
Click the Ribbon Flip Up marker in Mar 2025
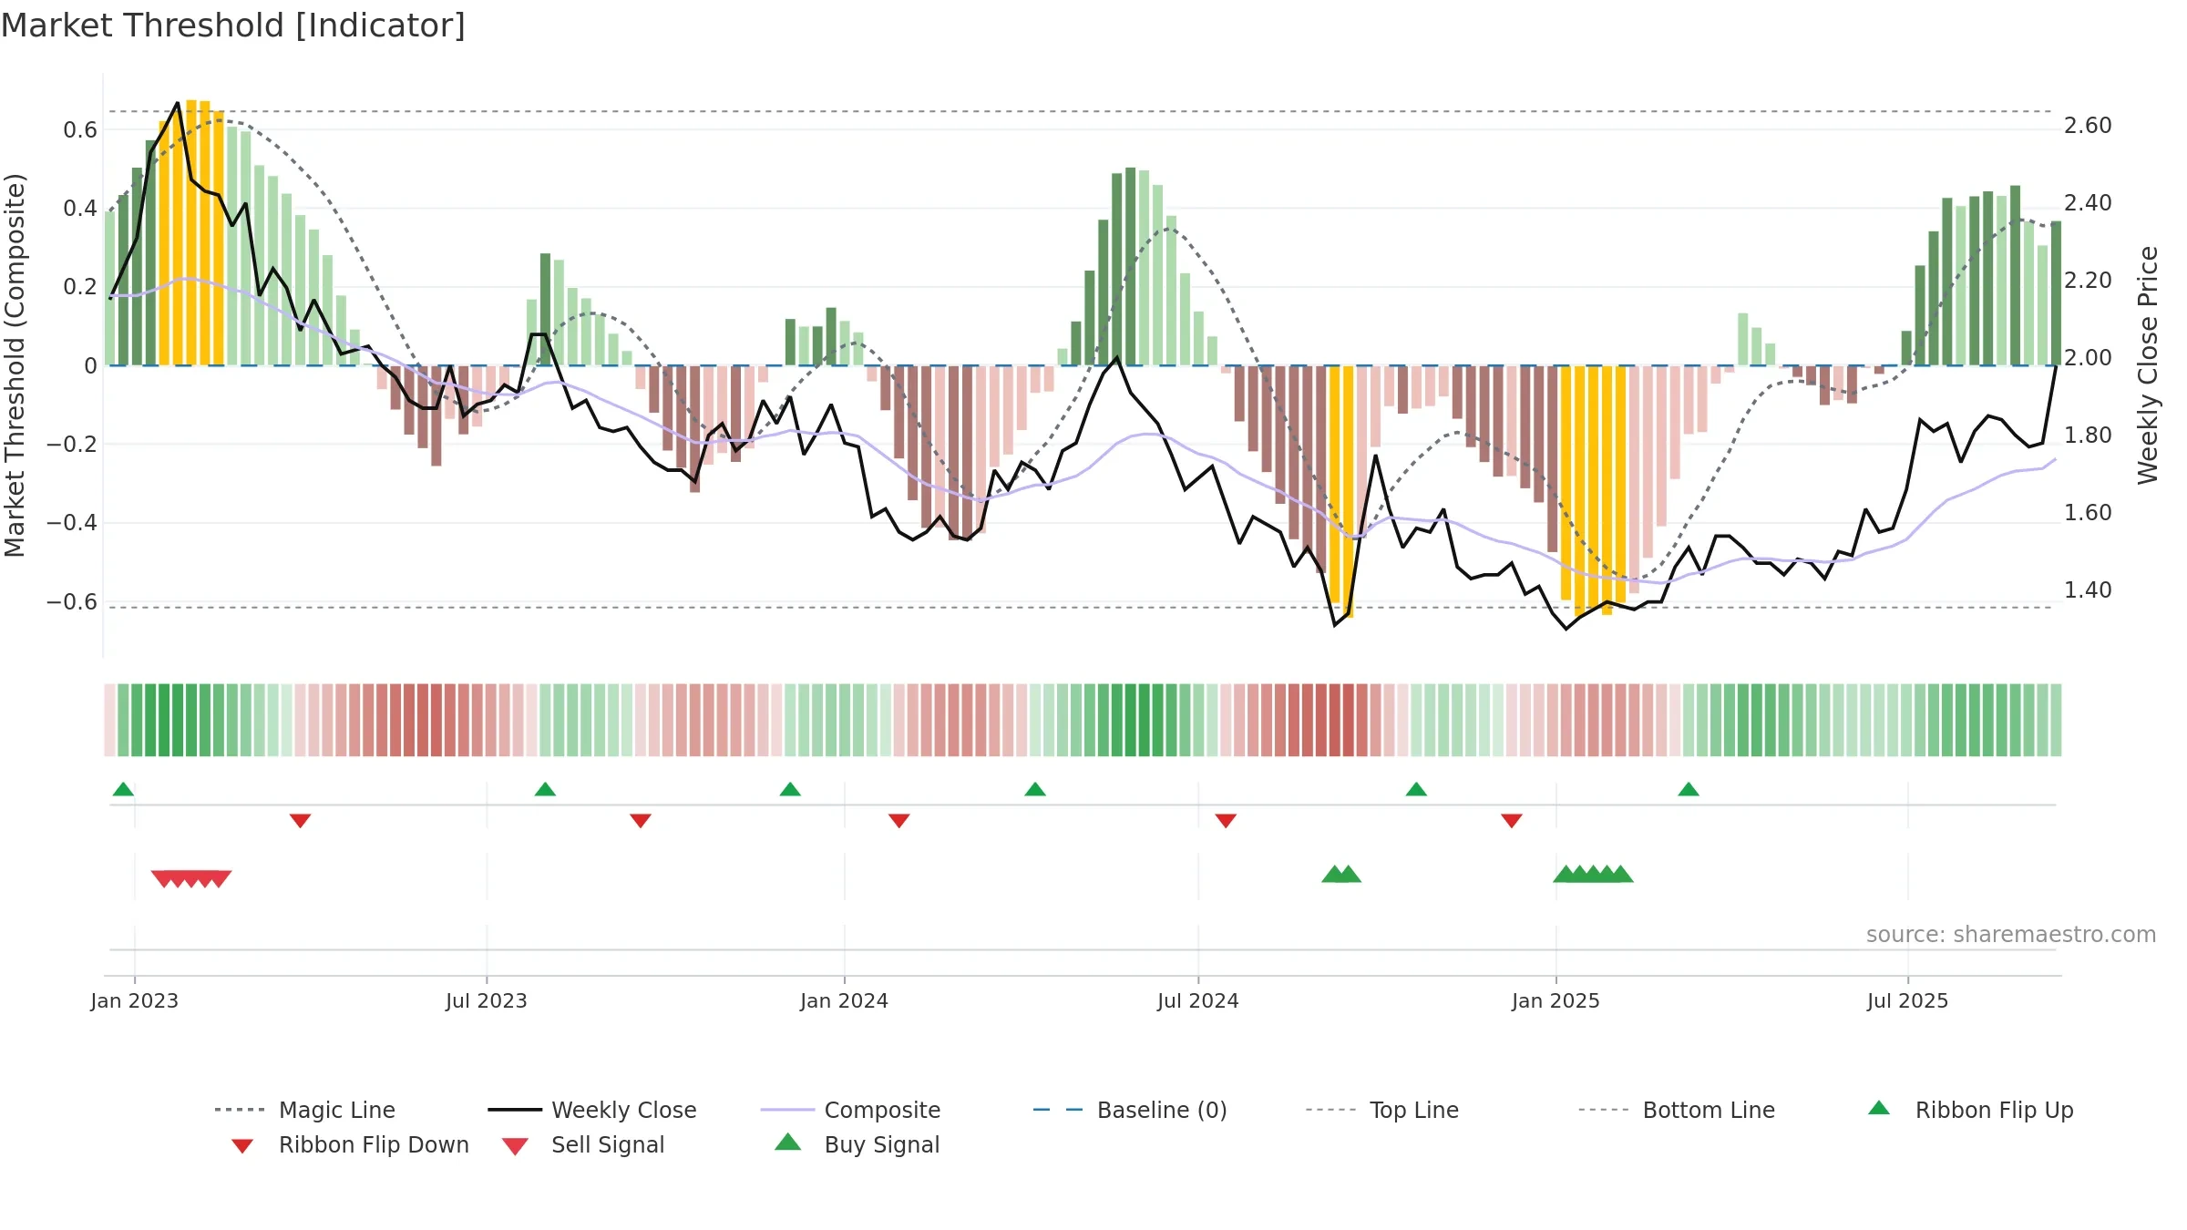point(1689,789)
